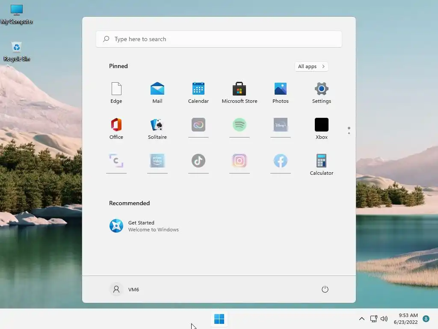Image resolution: width=438 pixels, height=329 pixels.
Task: Click the Windows Start button on taskbar
Action: 219,319
